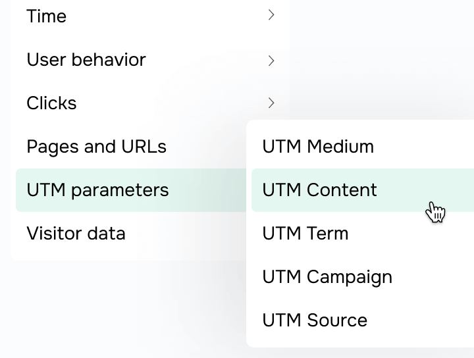Expand the User behavior arrow icon
Screen dimensions: 474x358
coord(271,61)
